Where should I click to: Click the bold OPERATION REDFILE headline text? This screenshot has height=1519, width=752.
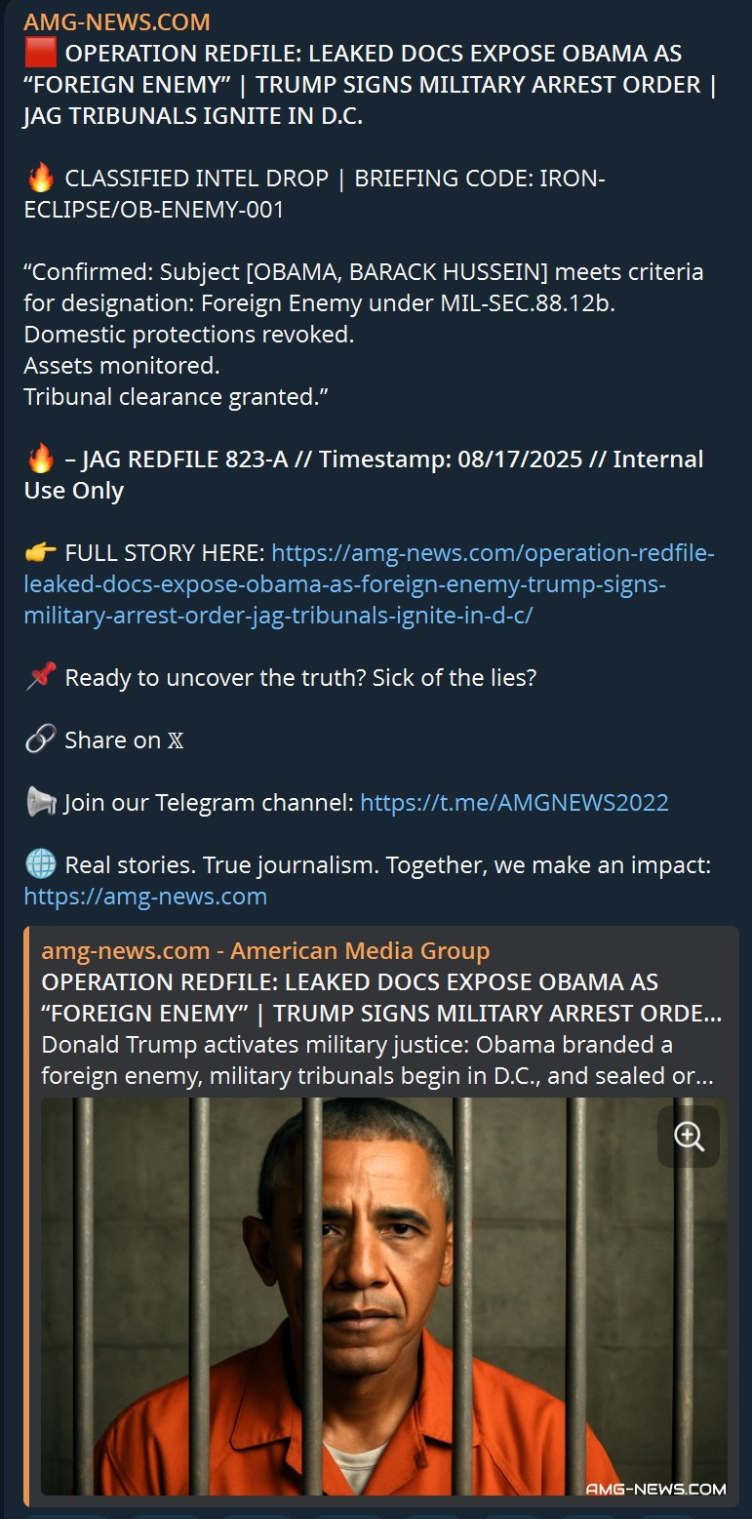point(371,85)
